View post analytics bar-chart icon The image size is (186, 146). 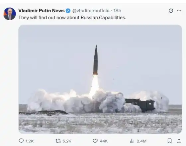click(x=132, y=141)
